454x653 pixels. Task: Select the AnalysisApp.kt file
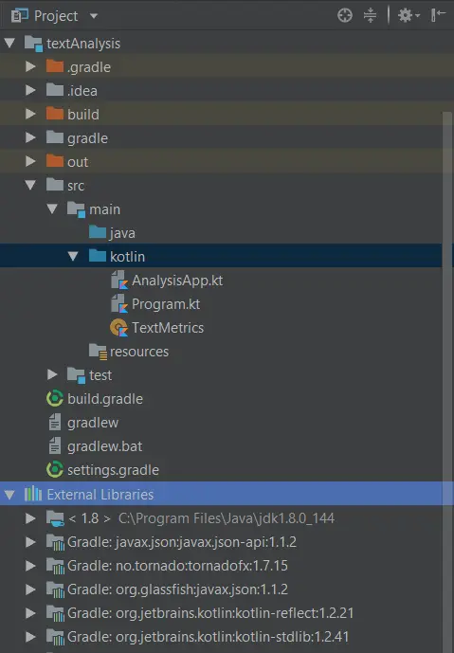coord(177,281)
